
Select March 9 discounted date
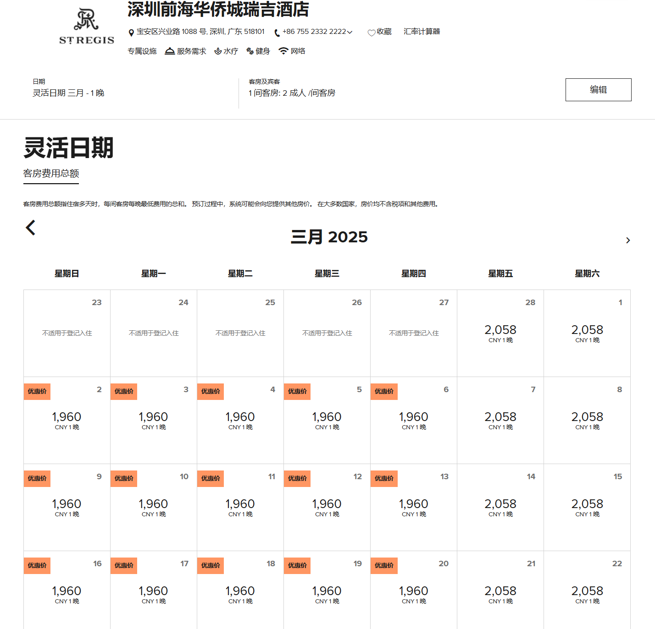click(x=67, y=507)
